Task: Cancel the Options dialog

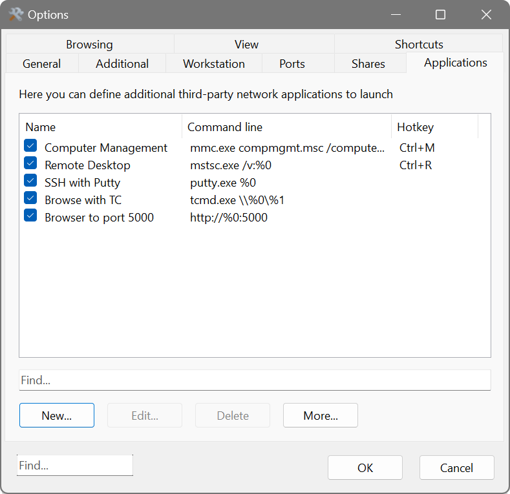Action: pos(456,468)
